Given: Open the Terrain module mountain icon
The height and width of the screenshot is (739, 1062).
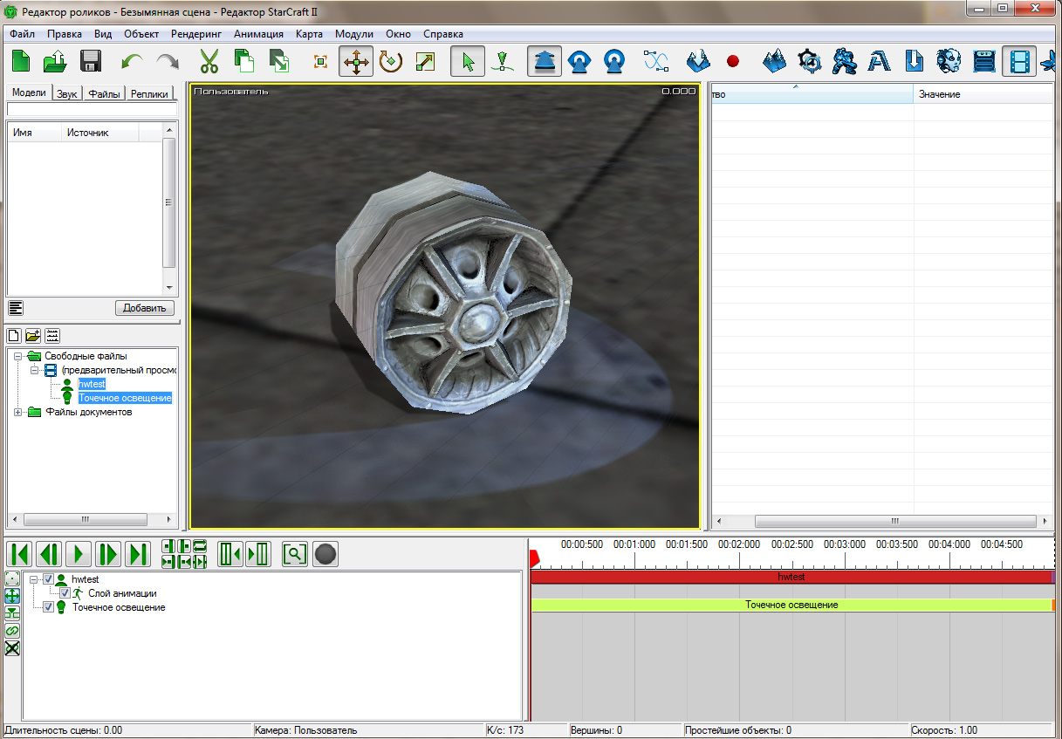Looking at the screenshot, I should coord(774,62).
